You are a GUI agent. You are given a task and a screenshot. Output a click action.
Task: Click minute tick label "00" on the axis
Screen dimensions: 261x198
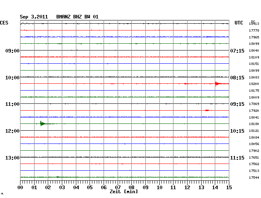point(20,188)
